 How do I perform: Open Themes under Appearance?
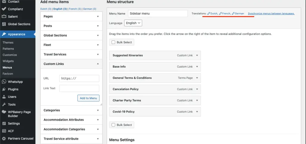(x=8, y=42)
